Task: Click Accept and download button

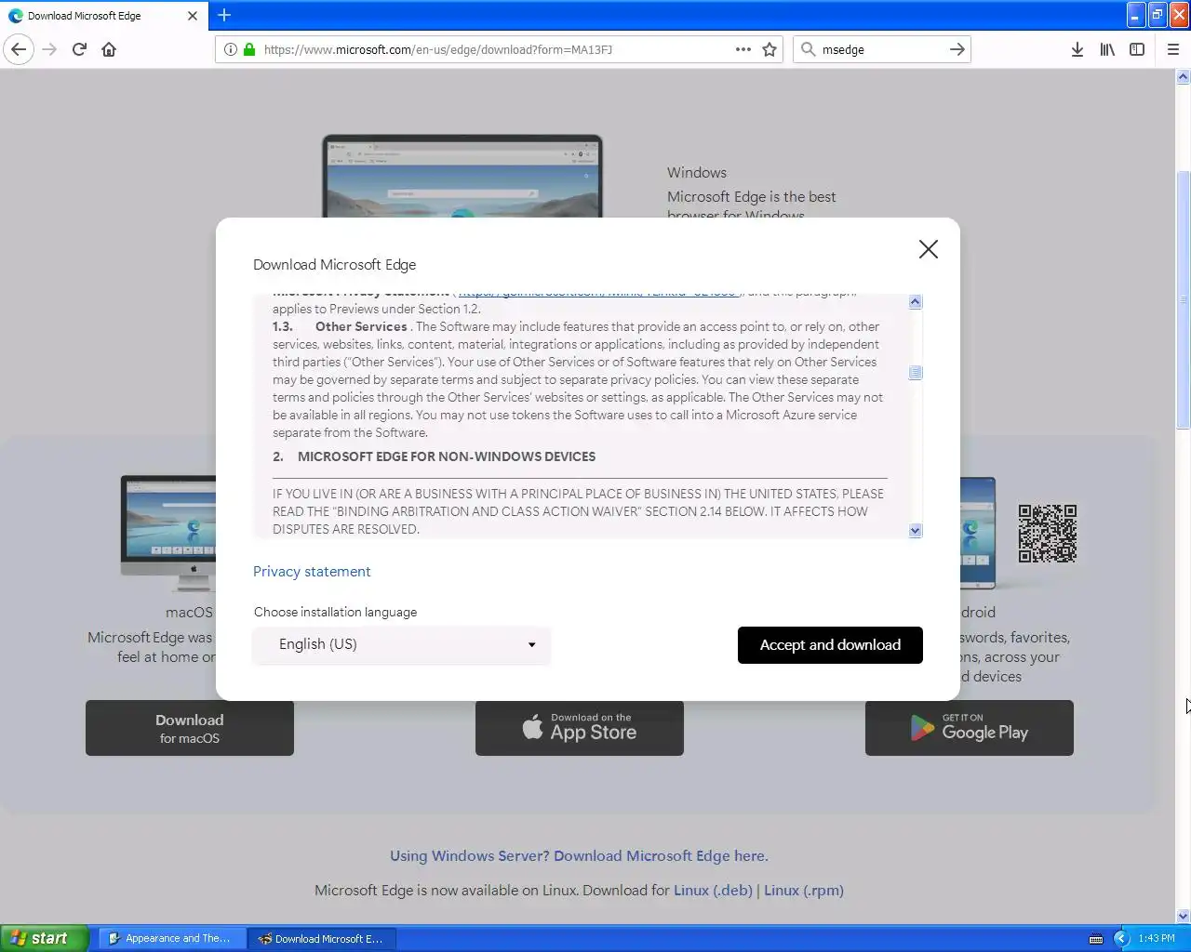Action: (830, 645)
